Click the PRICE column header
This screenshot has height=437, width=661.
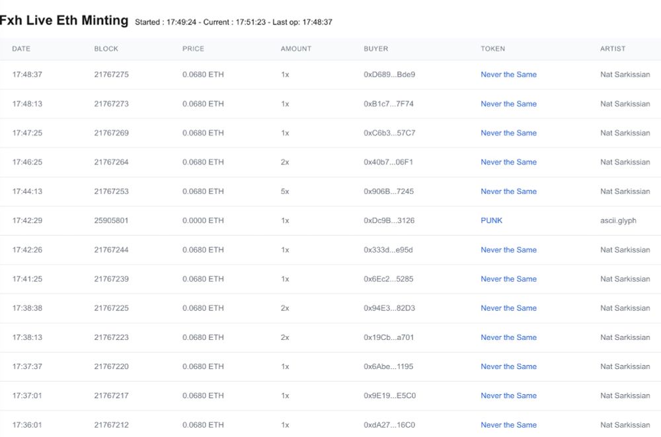tap(193, 49)
